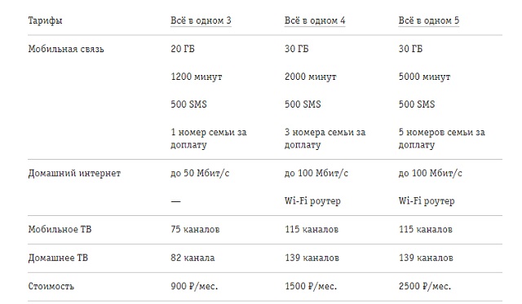Screen dimensions: 522x304
Task: Click the 2000 минут cell
Action: tap(310, 77)
